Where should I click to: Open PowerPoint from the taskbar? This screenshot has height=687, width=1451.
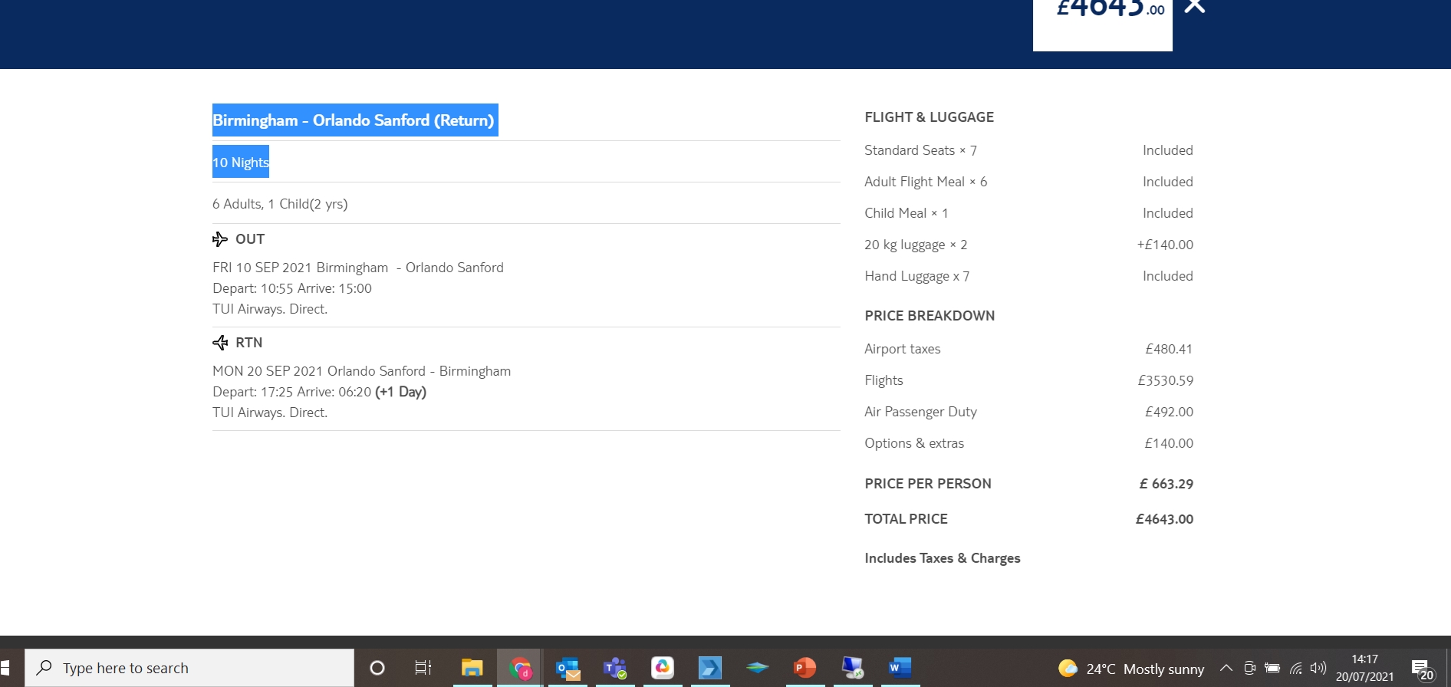(x=804, y=668)
